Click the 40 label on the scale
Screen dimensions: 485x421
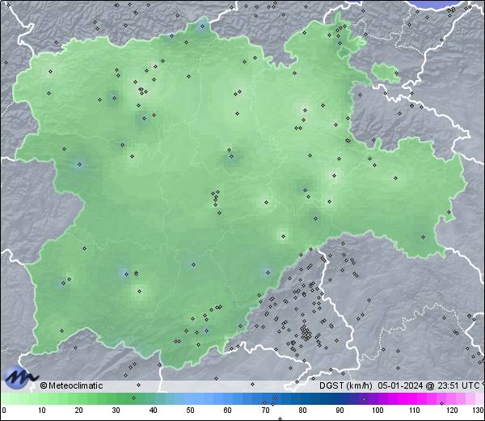pos(153,410)
